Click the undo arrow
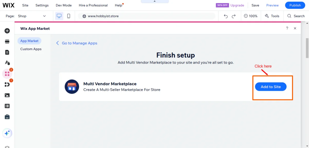Screen dimensions: 309x148 [x=226, y=16]
